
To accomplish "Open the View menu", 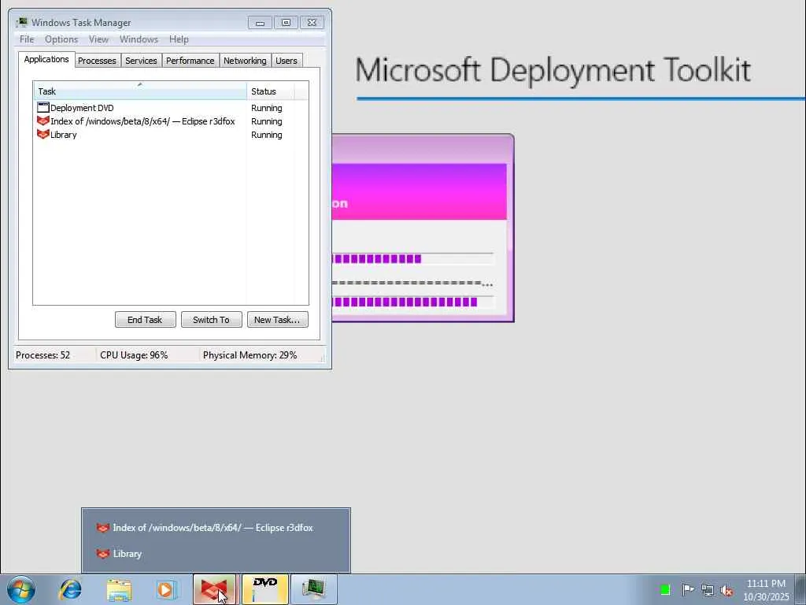I will point(98,39).
